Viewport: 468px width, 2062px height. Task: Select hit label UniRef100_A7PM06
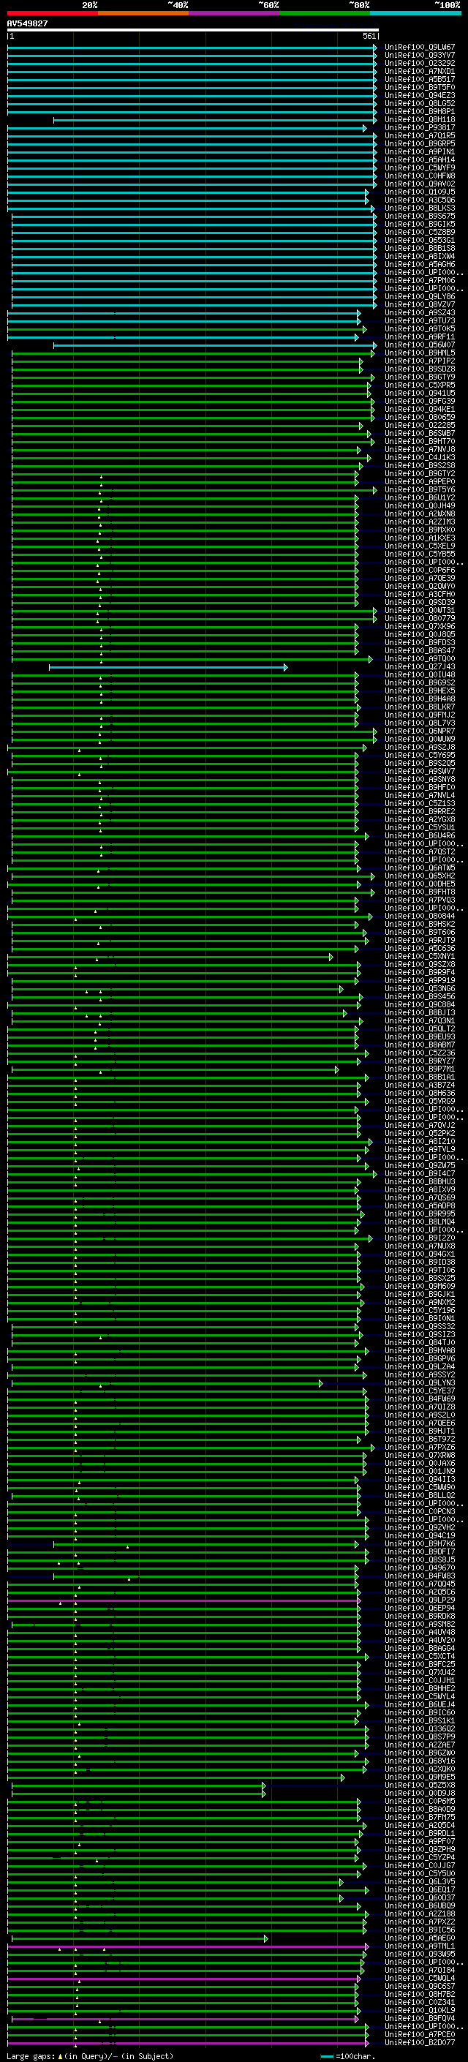pyautogui.click(x=419, y=280)
